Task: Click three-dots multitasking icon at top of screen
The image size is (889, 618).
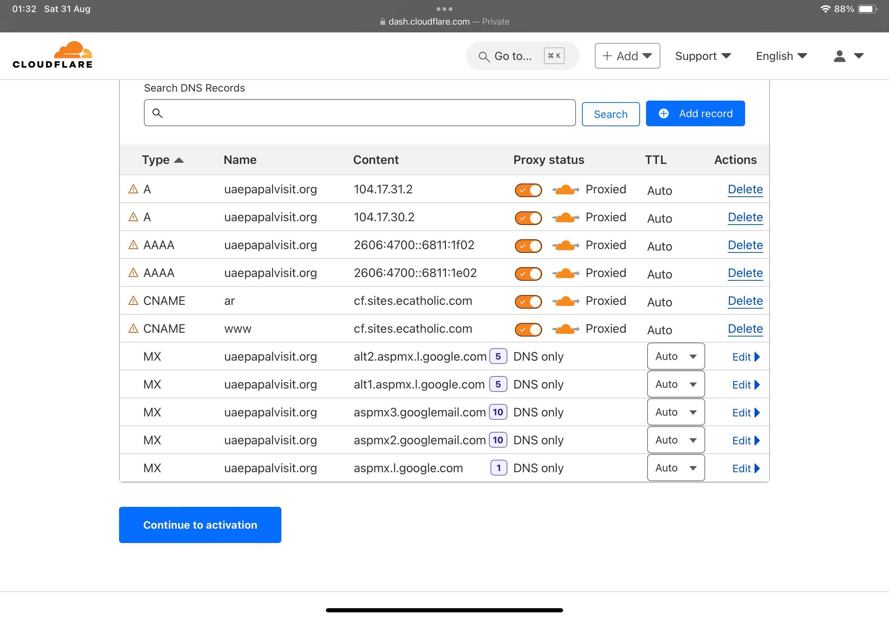Action: [x=444, y=9]
